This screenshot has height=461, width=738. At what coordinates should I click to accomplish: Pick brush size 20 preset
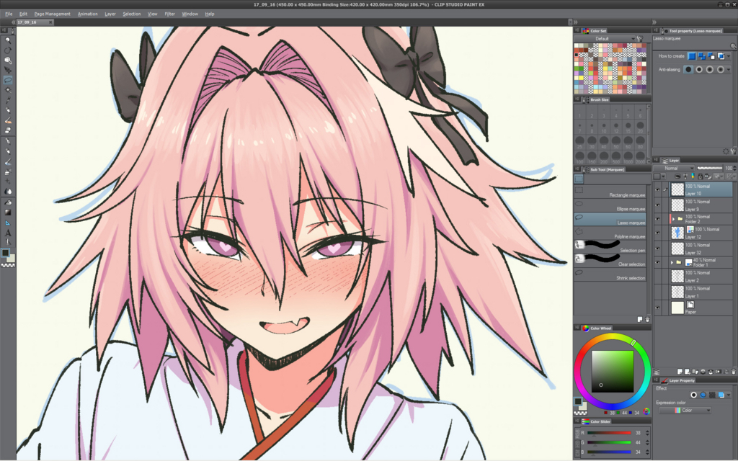(x=640, y=127)
